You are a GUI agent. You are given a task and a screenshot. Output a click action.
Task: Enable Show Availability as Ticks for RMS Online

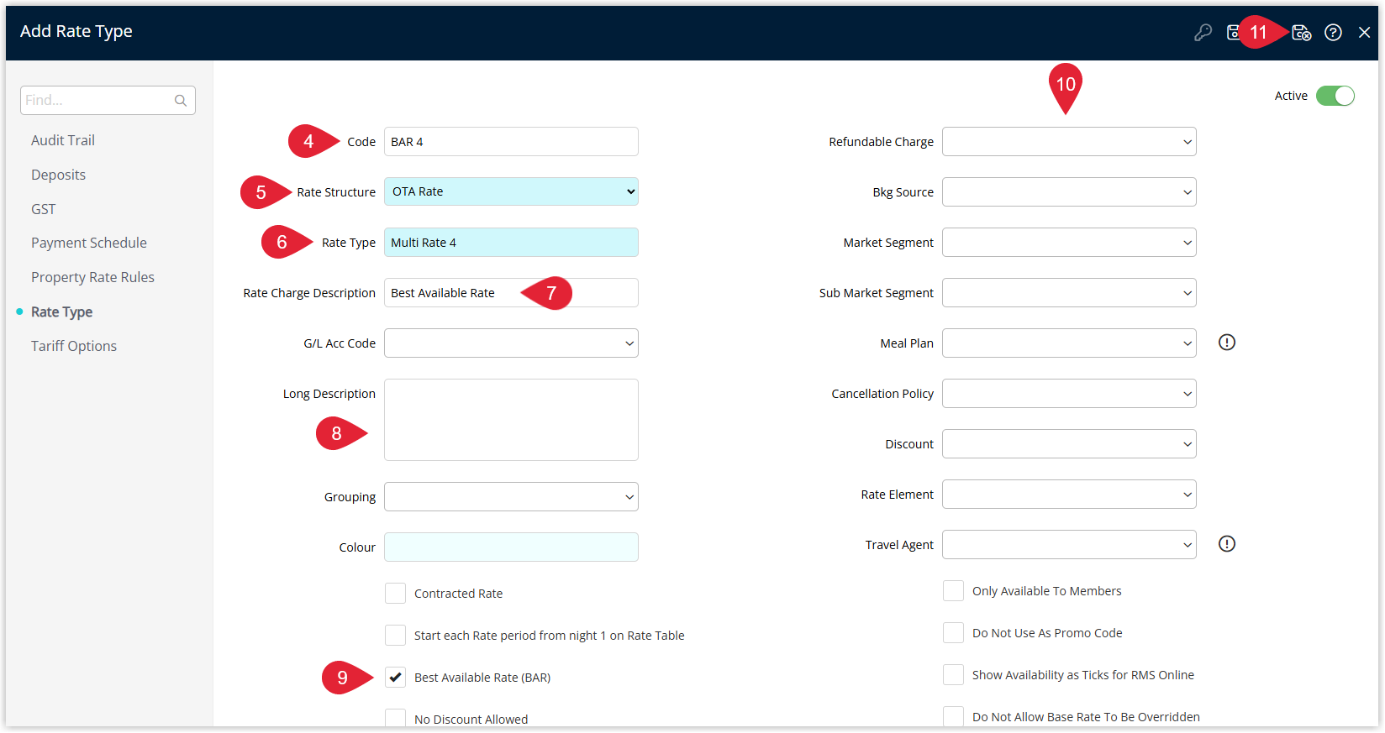point(953,675)
